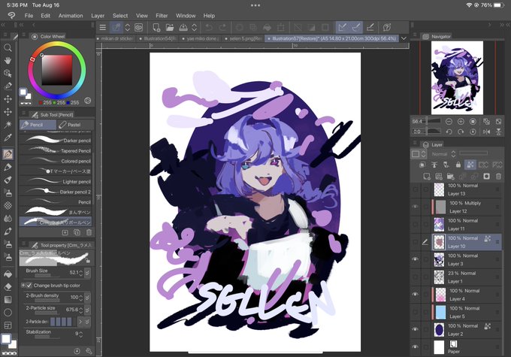Image resolution: width=511 pixels, height=357 pixels.
Task: Open the hamburger command bar menu
Action: point(103,28)
